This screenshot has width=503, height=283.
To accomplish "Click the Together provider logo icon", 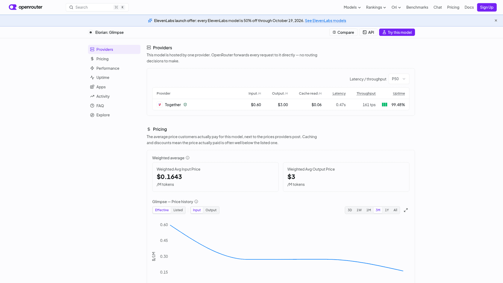I will click(160, 105).
